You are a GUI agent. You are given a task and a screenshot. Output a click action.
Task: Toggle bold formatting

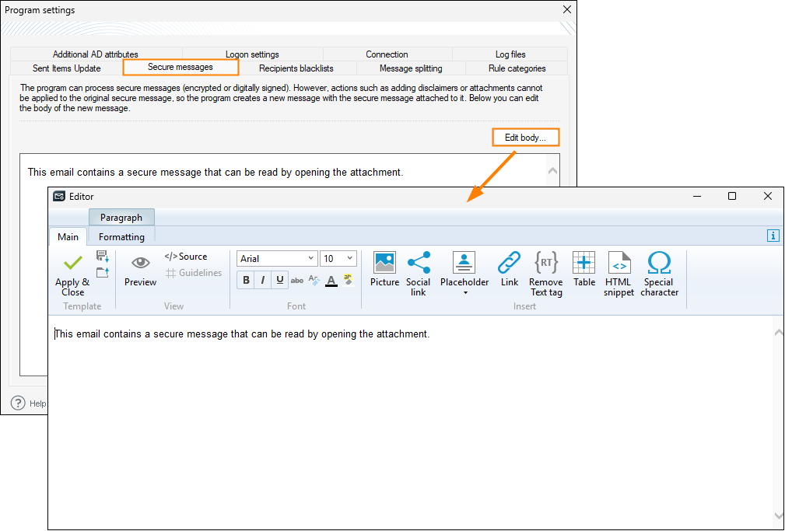point(247,281)
